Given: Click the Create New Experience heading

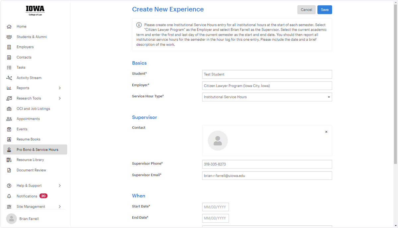Looking at the screenshot, I should tap(168, 9).
